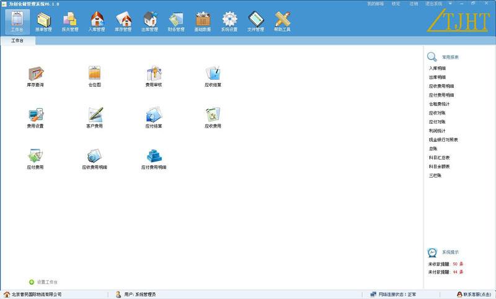Open the 入库明细 report link
The width and height of the screenshot is (496, 299).
point(437,68)
